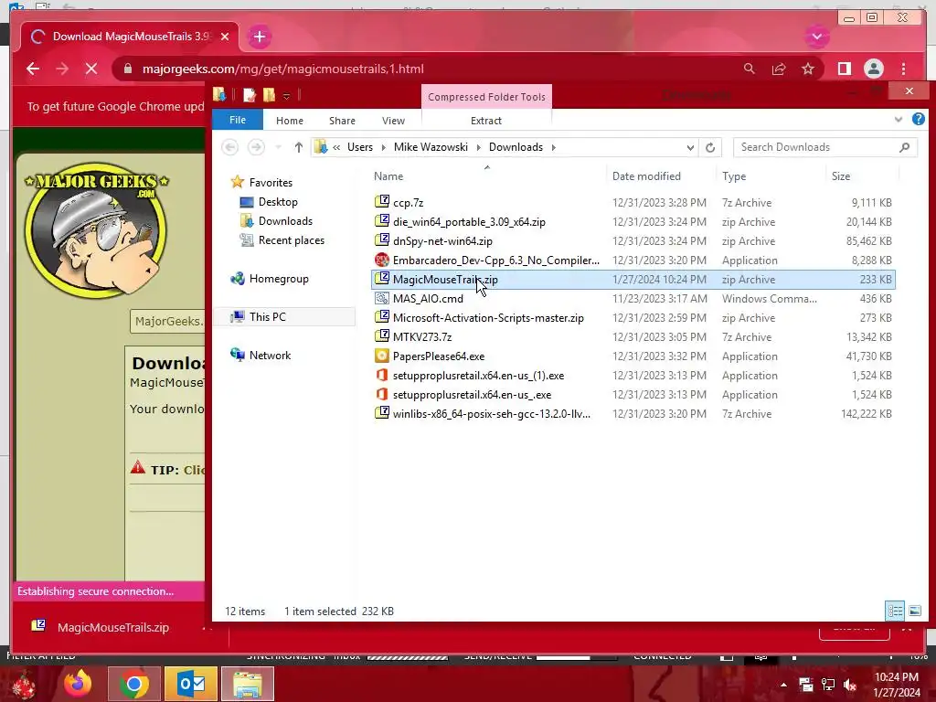Screen dimensions: 936x702
Task: Bookmark this page with the star icon
Action: coord(808,69)
